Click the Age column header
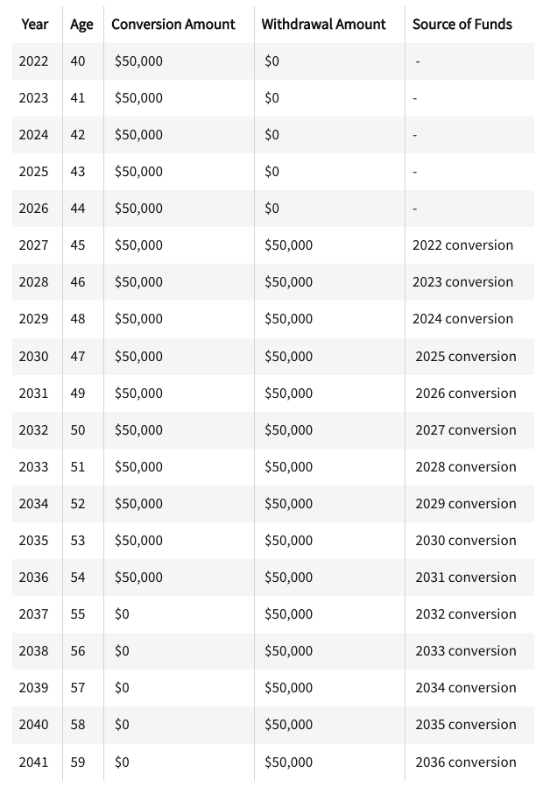Image resolution: width=543 pixels, height=794 pixels. 81,25
